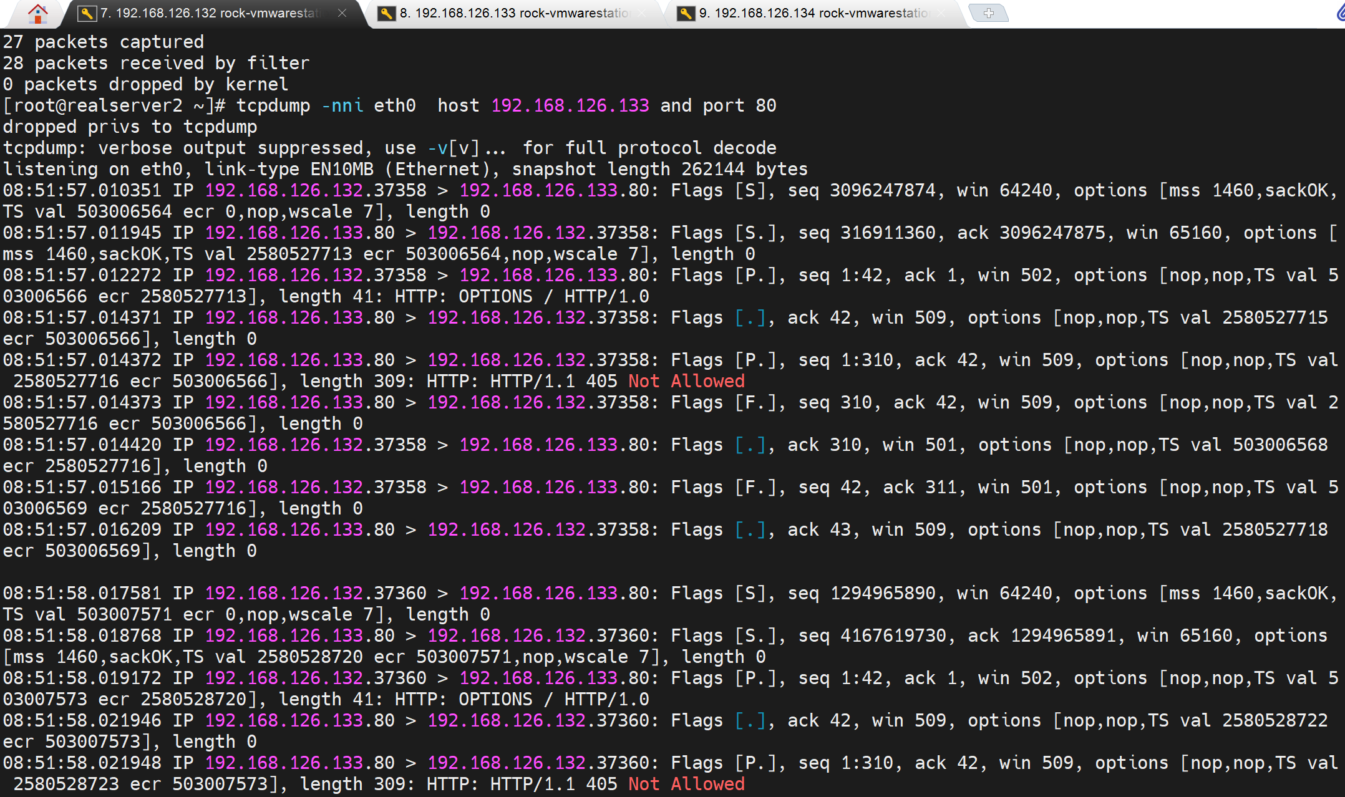Click the paperclip icon at far right

1340,13
